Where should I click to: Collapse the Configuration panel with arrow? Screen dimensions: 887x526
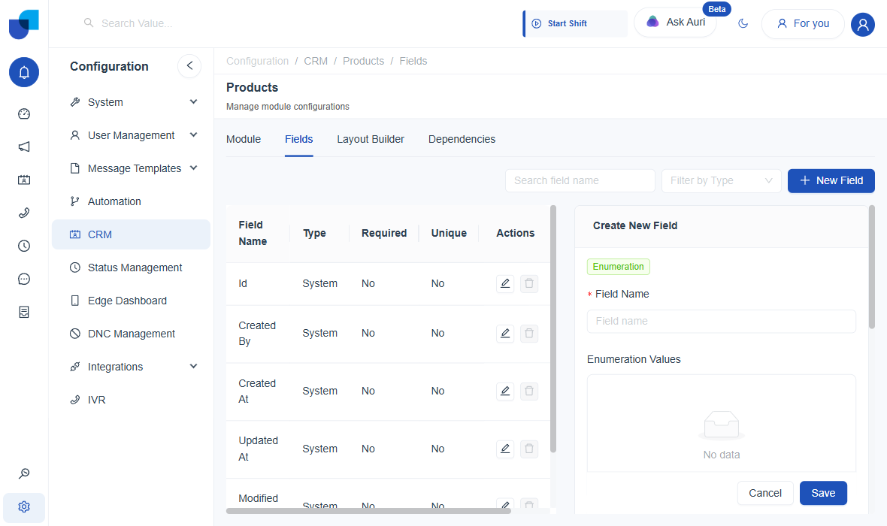[x=189, y=65]
